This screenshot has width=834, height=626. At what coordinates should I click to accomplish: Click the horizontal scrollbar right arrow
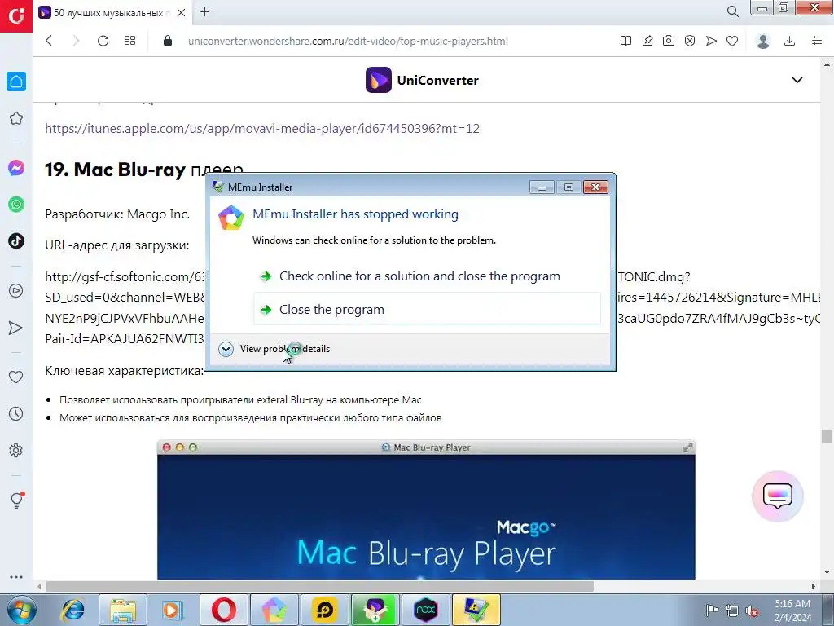tap(814, 586)
